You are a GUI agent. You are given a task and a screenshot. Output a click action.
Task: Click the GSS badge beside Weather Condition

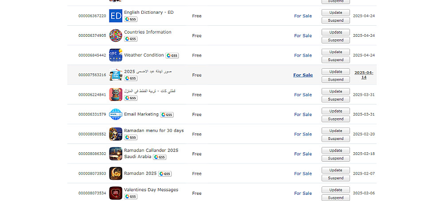click(x=172, y=56)
